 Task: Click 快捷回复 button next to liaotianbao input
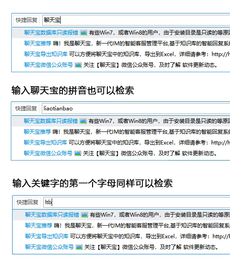tap(26, 109)
